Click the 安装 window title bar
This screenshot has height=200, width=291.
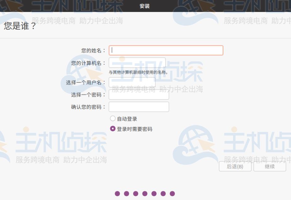(145, 6)
